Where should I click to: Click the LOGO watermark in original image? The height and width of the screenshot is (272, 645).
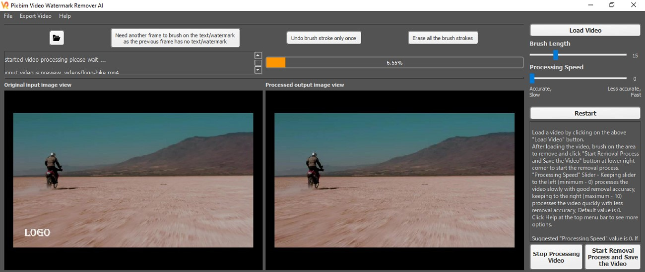pyautogui.click(x=37, y=232)
